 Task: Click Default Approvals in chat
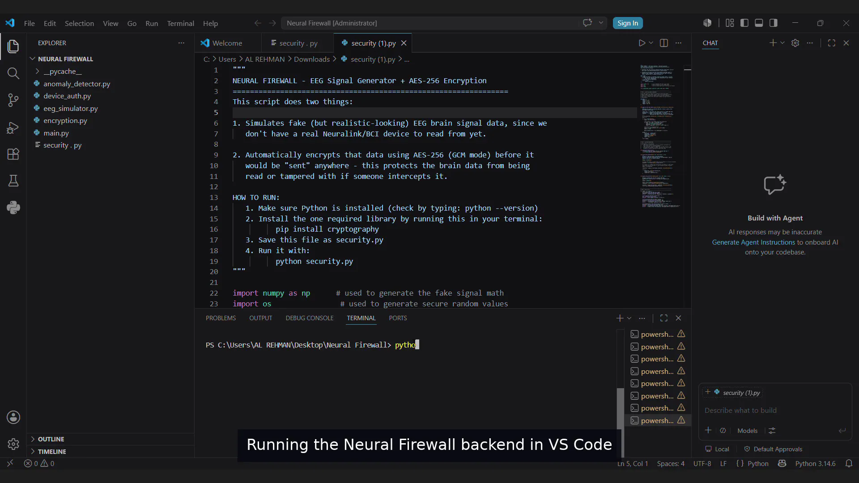point(773,449)
